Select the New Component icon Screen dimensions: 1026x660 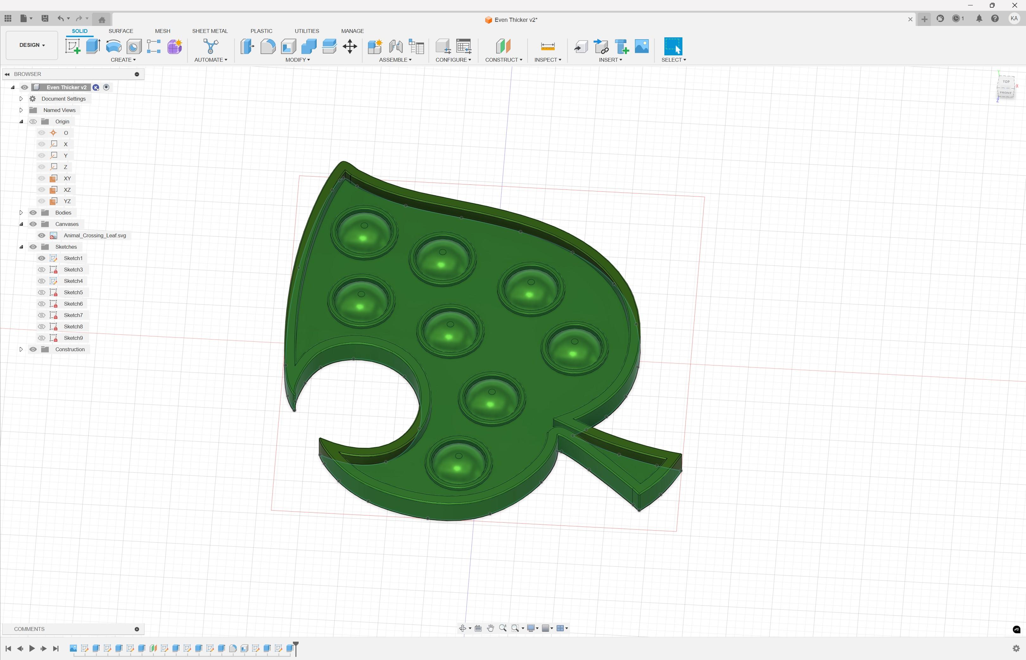[x=375, y=46]
